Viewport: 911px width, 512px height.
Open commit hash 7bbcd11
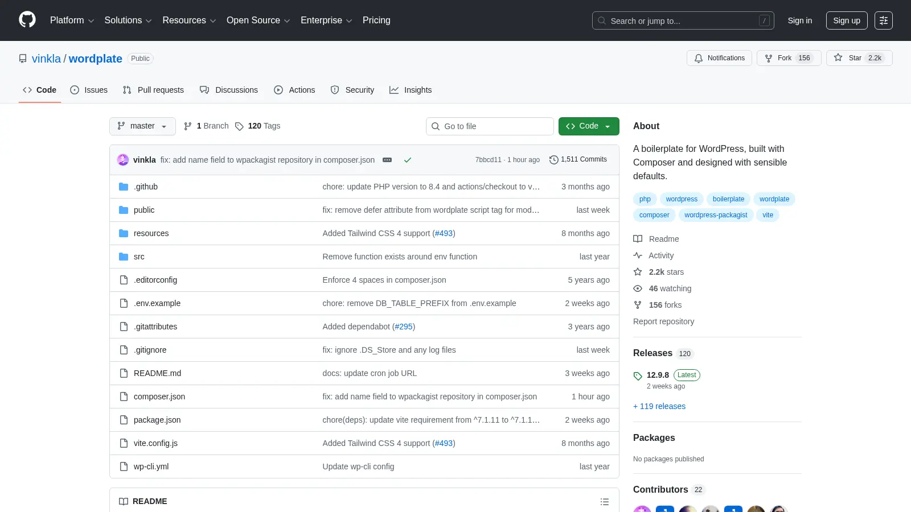(489, 160)
